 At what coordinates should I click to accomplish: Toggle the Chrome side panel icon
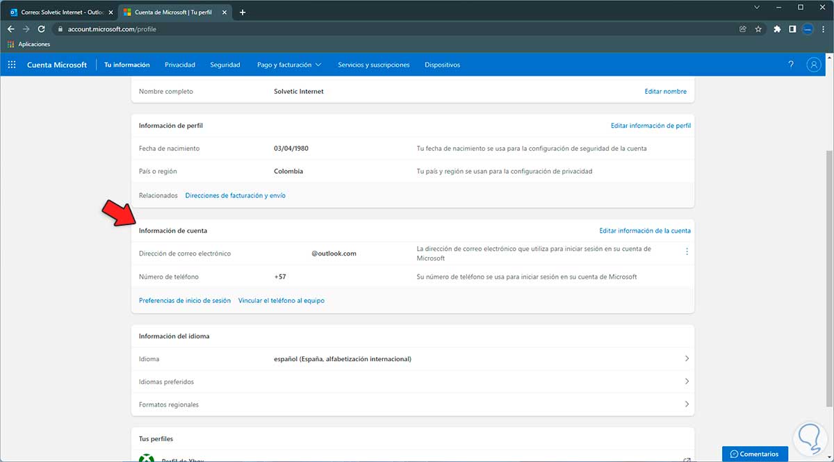[x=792, y=29]
